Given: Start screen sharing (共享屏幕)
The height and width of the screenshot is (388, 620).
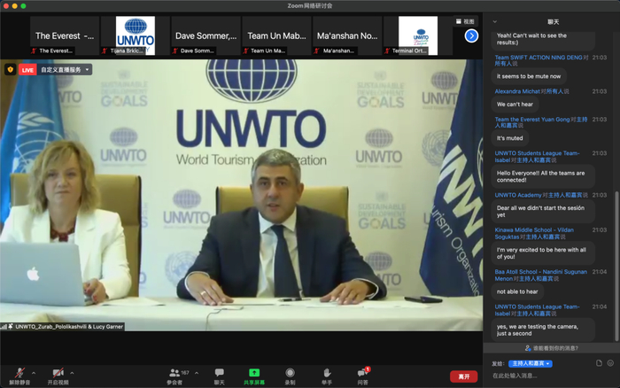Looking at the screenshot, I should [254, 375].
